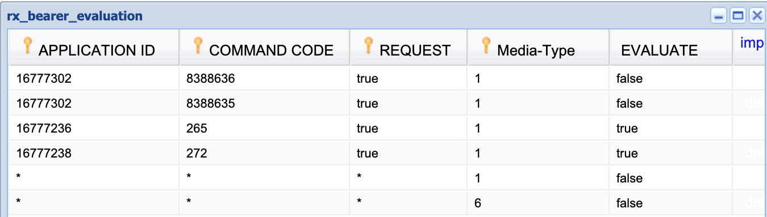Click the key icon beside COMMAND CODE
Screen dimensions: 767x217
[198, 46]
